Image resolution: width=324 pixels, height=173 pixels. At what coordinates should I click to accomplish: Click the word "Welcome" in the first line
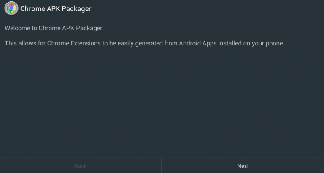coord(18,28)
